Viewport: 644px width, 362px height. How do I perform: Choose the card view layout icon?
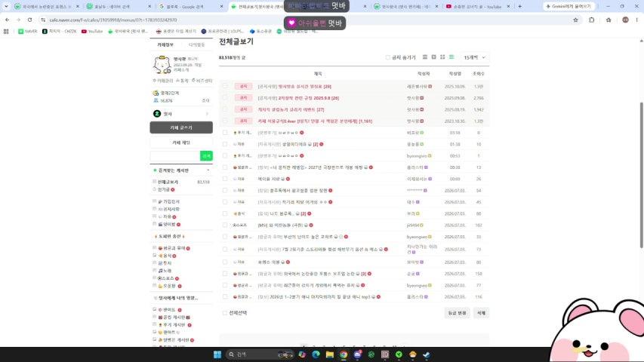(x=433, y=57)
